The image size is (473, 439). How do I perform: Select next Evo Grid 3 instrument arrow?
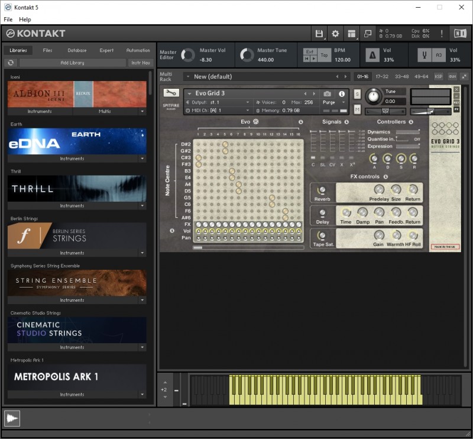coord(314,94)
